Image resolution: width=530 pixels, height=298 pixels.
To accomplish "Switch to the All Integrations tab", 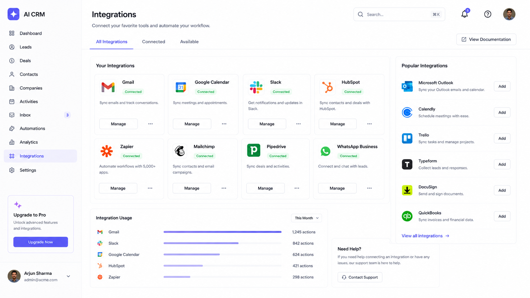I will coord(112,42).
